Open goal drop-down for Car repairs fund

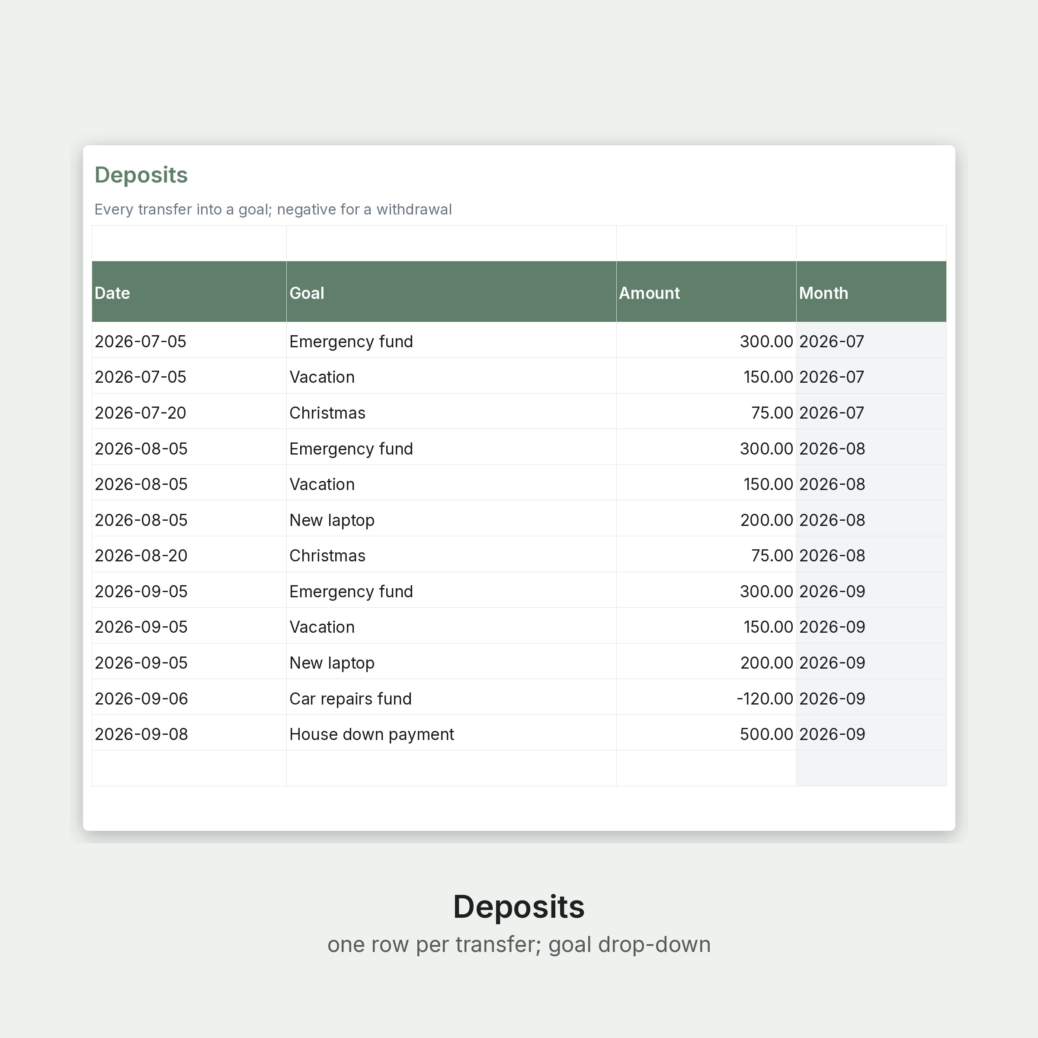(451, 697)
